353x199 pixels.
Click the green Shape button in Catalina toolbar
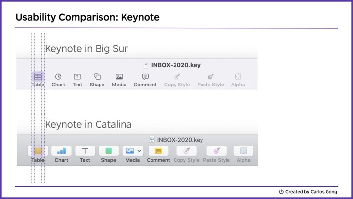point(108,151)
